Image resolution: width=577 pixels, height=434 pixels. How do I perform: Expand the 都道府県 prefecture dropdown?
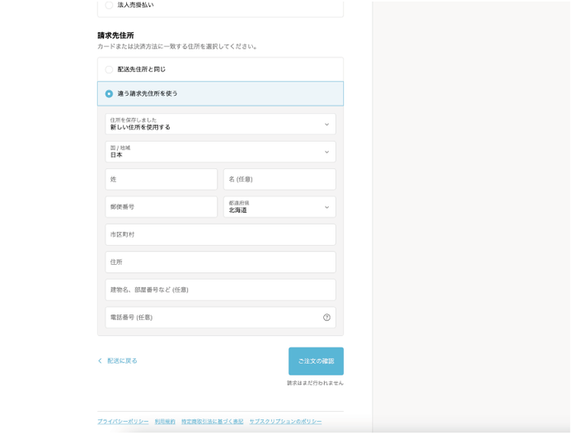click(x=279, y=207)
